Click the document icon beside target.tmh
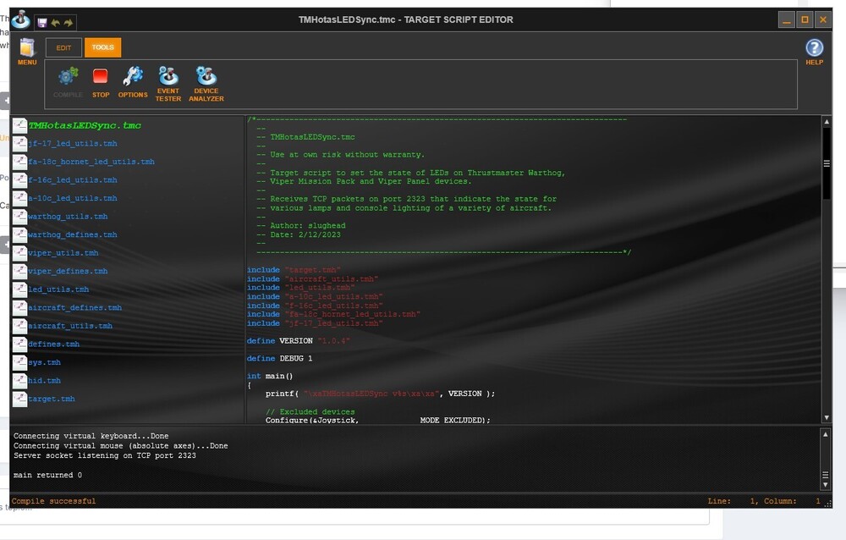 pos(19,399)
